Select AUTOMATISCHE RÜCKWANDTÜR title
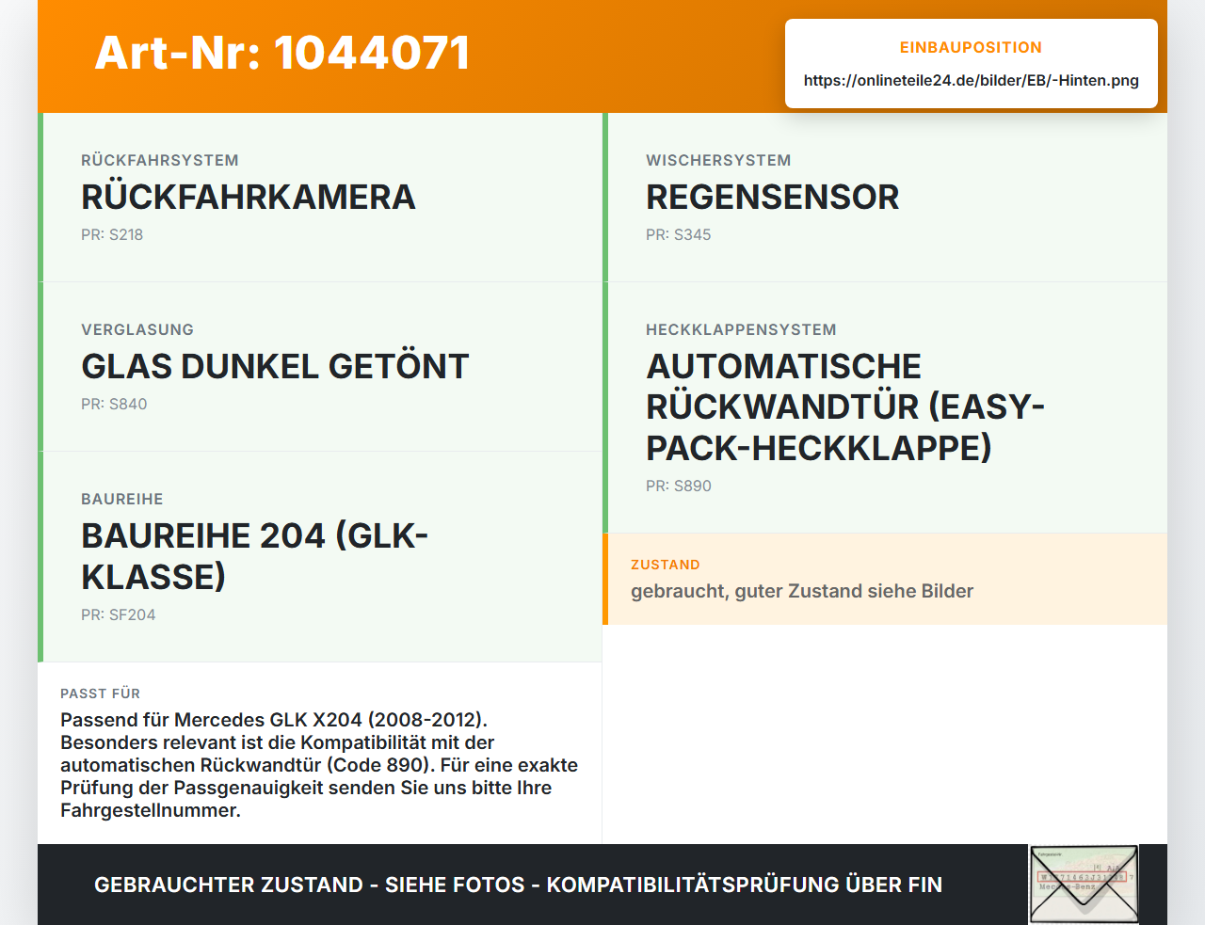 pos(845,407)
